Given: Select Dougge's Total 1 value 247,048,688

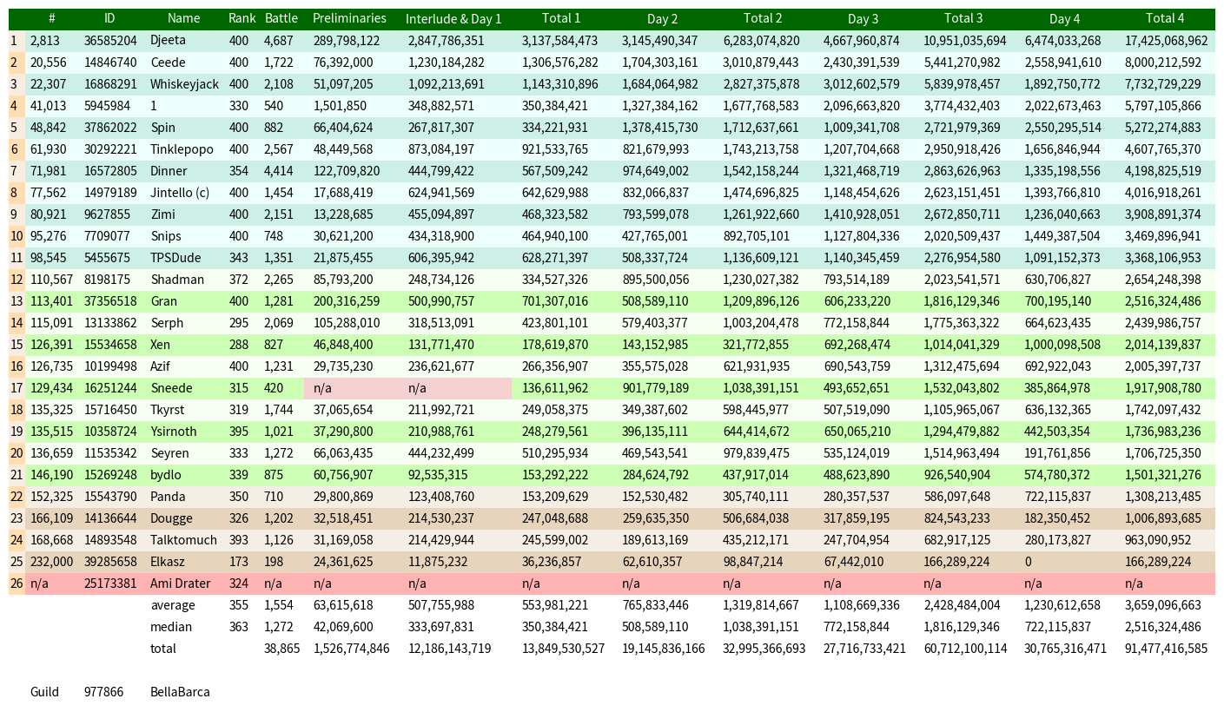Looking at the screenshot, I should tap(555, 518).
